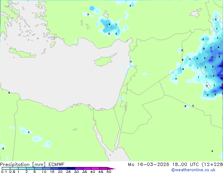Click the date 'Mo 16-03-2026'

[x=149, y=165]
